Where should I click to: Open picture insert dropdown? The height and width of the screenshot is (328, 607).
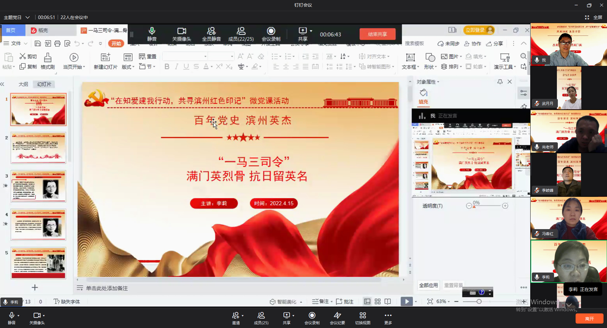point(451,56)
